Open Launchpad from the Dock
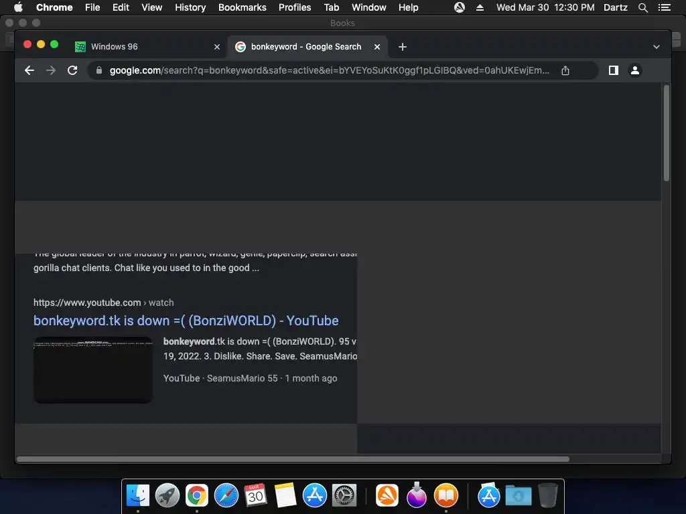 167,496
